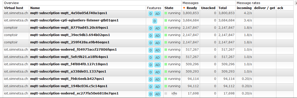
Task: Click the Ready count 3,684,684
Action: (x=190, y=20)
